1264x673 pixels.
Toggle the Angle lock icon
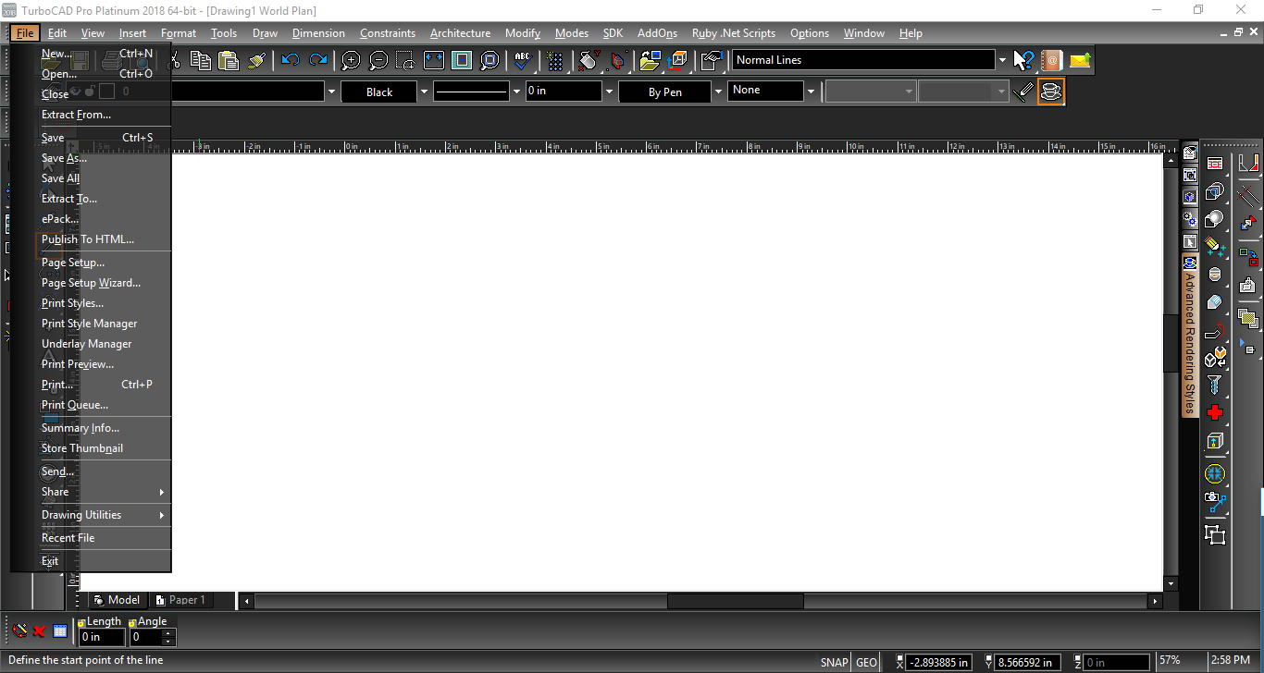coord(132,622)
